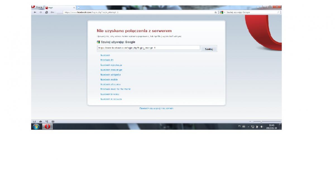This screenshot has height=188, width=335.
Task: Open the 'facebook rejestracja' suggestion link
Action: click(111, 65)
